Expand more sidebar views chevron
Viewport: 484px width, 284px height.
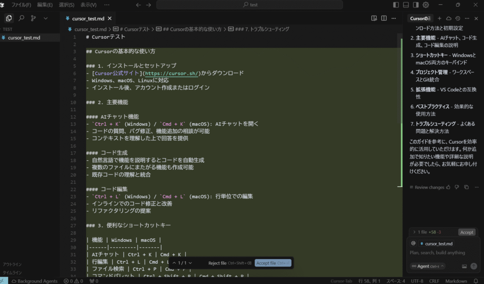(46, 18)
